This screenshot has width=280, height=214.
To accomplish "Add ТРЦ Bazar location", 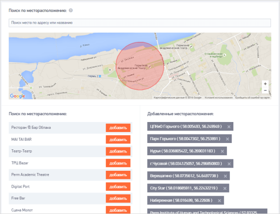I will point(118,163).
